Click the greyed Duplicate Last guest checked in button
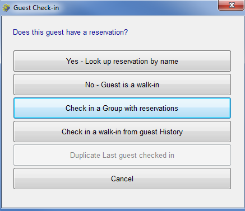The height and width of the screenshot is (211, 245). click(x=122, y=155)
